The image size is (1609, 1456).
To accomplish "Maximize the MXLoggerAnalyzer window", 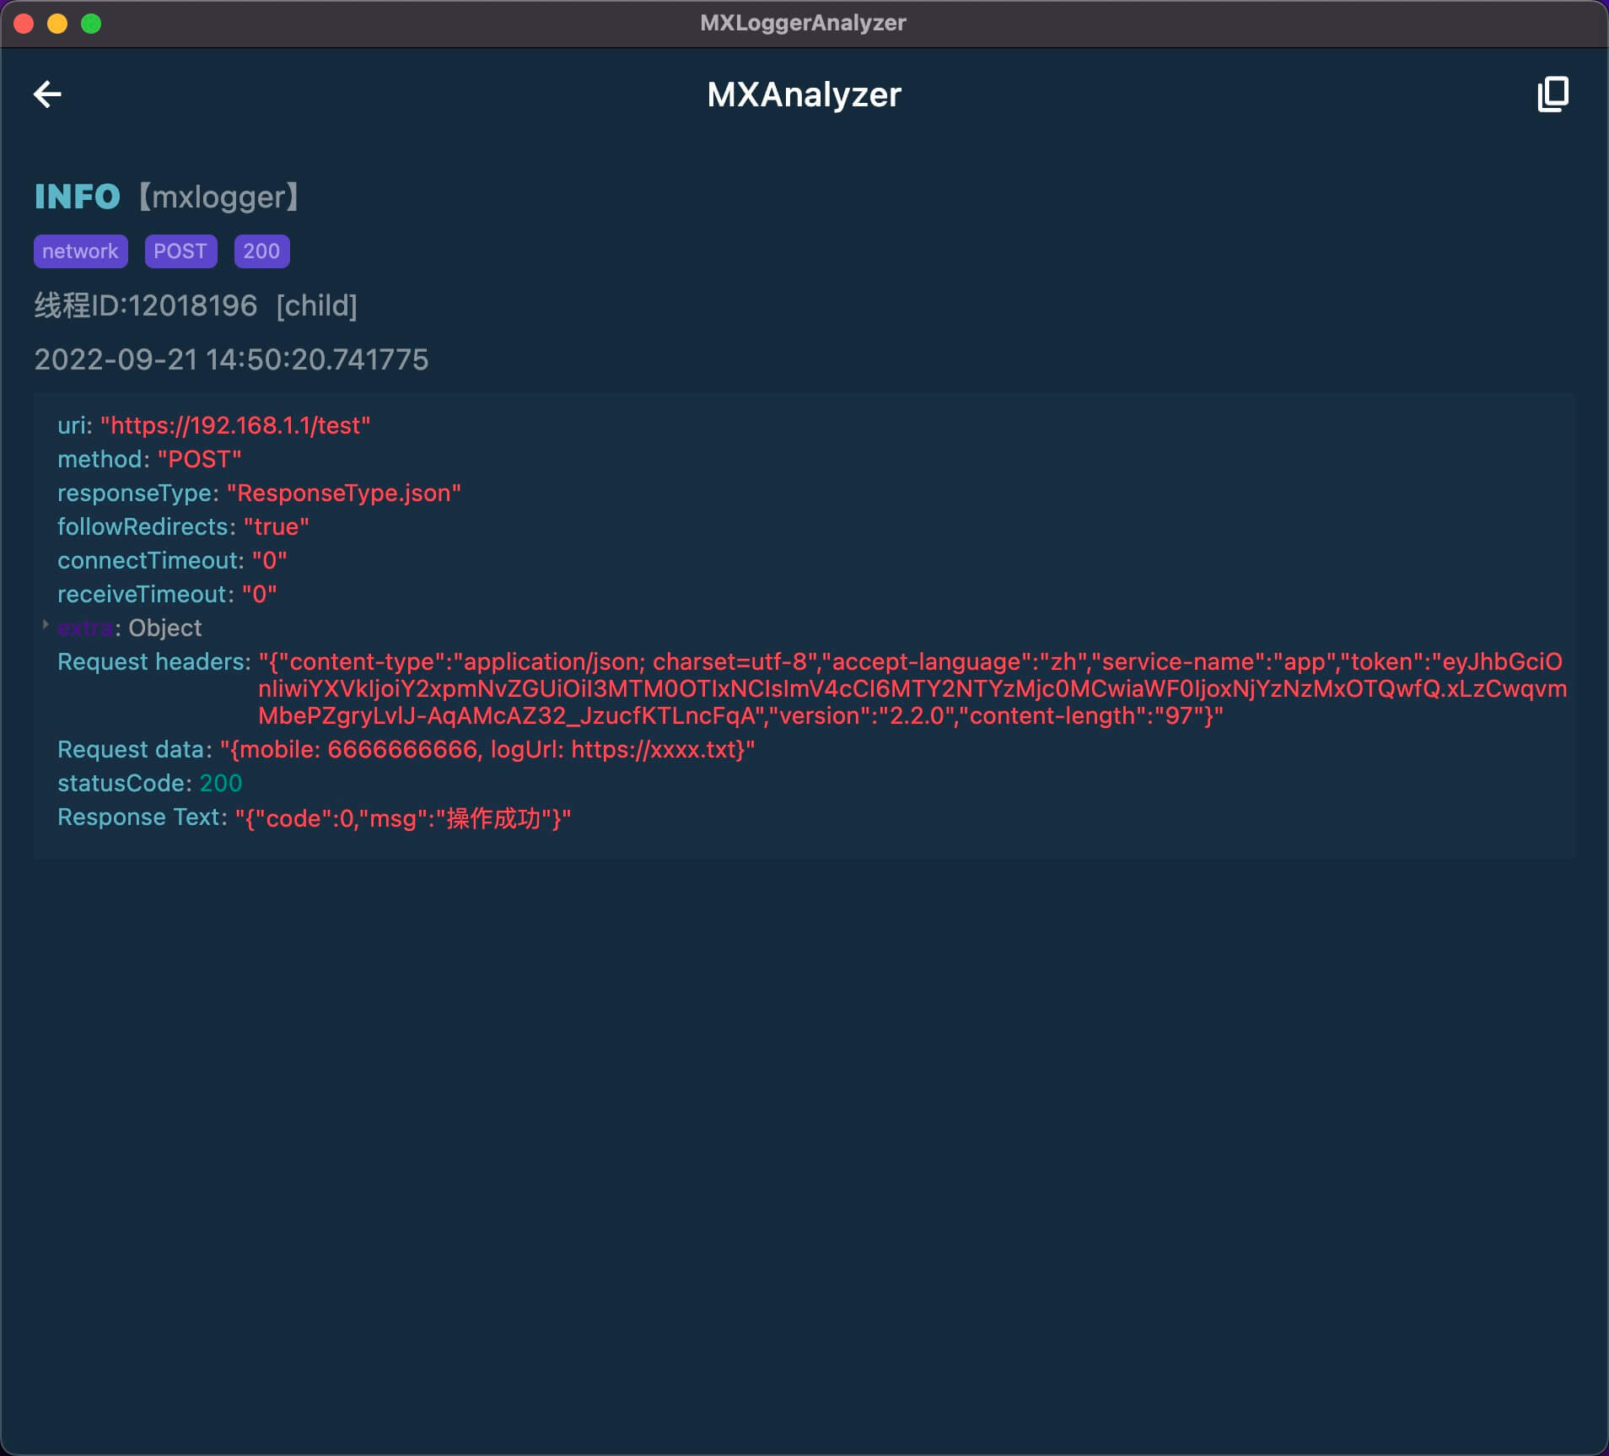I will click(91, 24).
